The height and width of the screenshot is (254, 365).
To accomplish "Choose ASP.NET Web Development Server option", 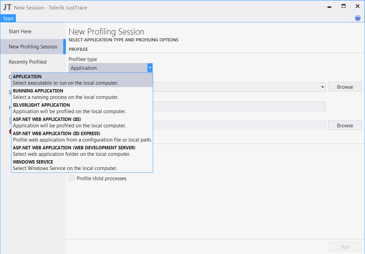I will tap(82, 151).
